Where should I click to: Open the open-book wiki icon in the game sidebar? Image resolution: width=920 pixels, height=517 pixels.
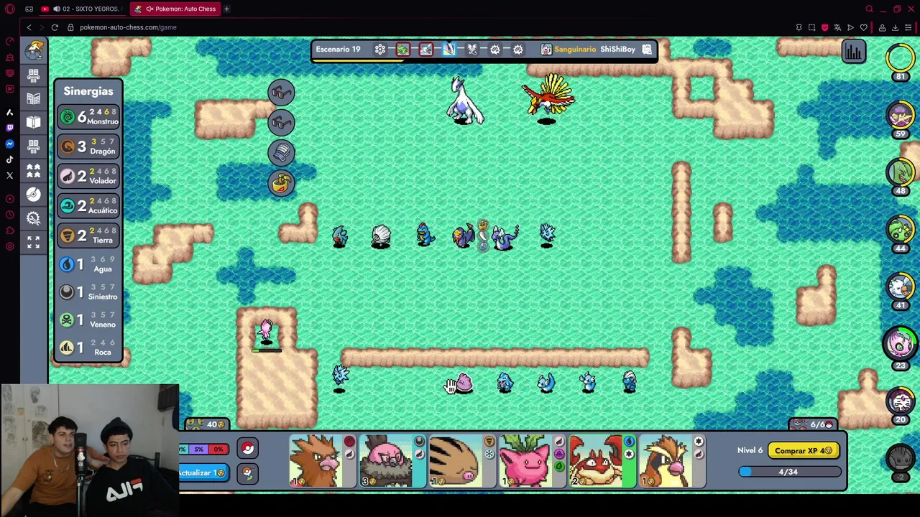point(34,122)
